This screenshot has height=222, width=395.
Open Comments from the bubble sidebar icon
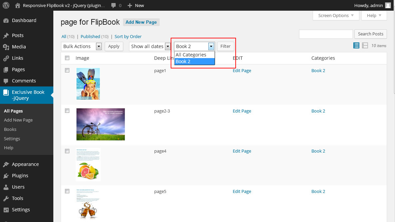(6, 81)
